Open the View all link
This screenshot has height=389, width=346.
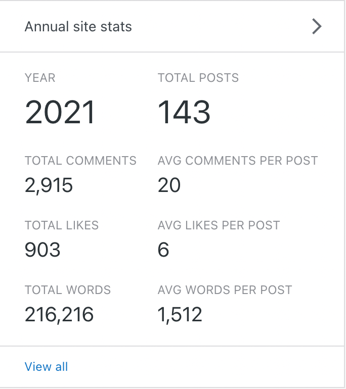point(46,367)
